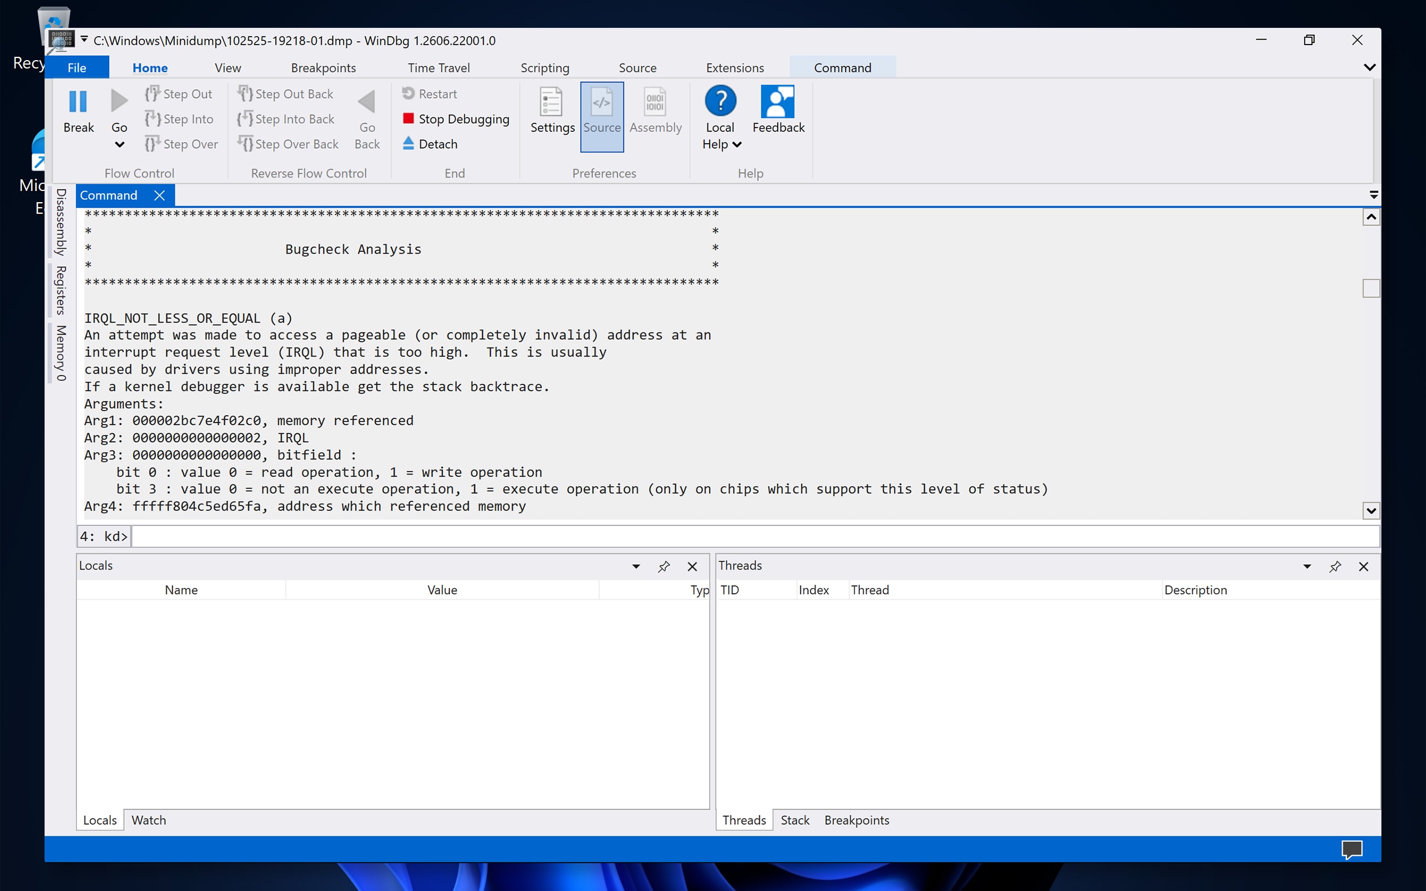1426x891 pixels.
Task: Click the Restart debugging icon
Action: pos(408,93)
